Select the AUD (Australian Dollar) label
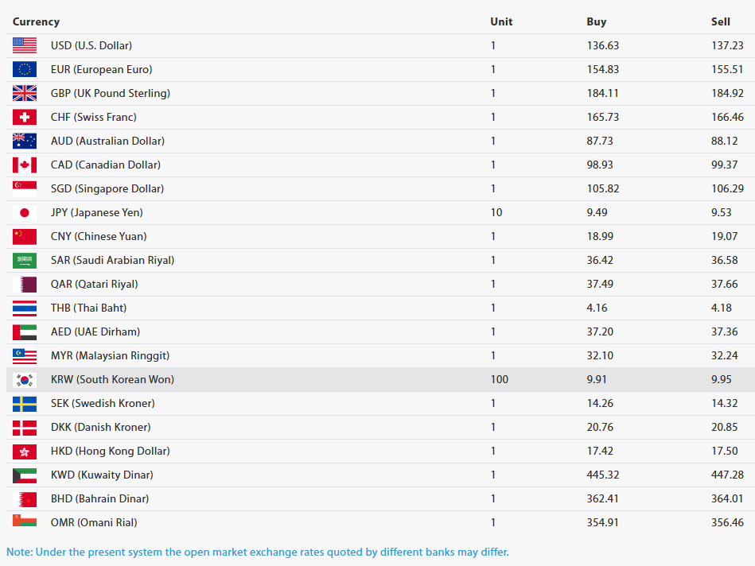755x566 pixels. 107,141
